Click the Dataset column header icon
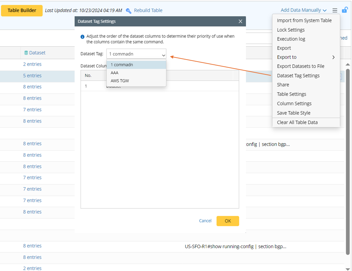 click(x=26, y=53)
